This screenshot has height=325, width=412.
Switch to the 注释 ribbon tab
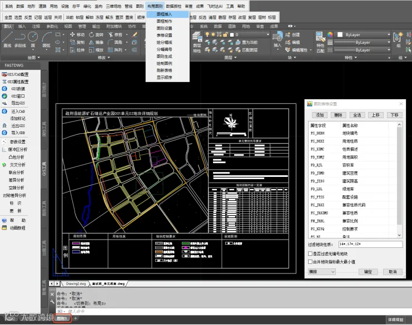click(36, 26)
